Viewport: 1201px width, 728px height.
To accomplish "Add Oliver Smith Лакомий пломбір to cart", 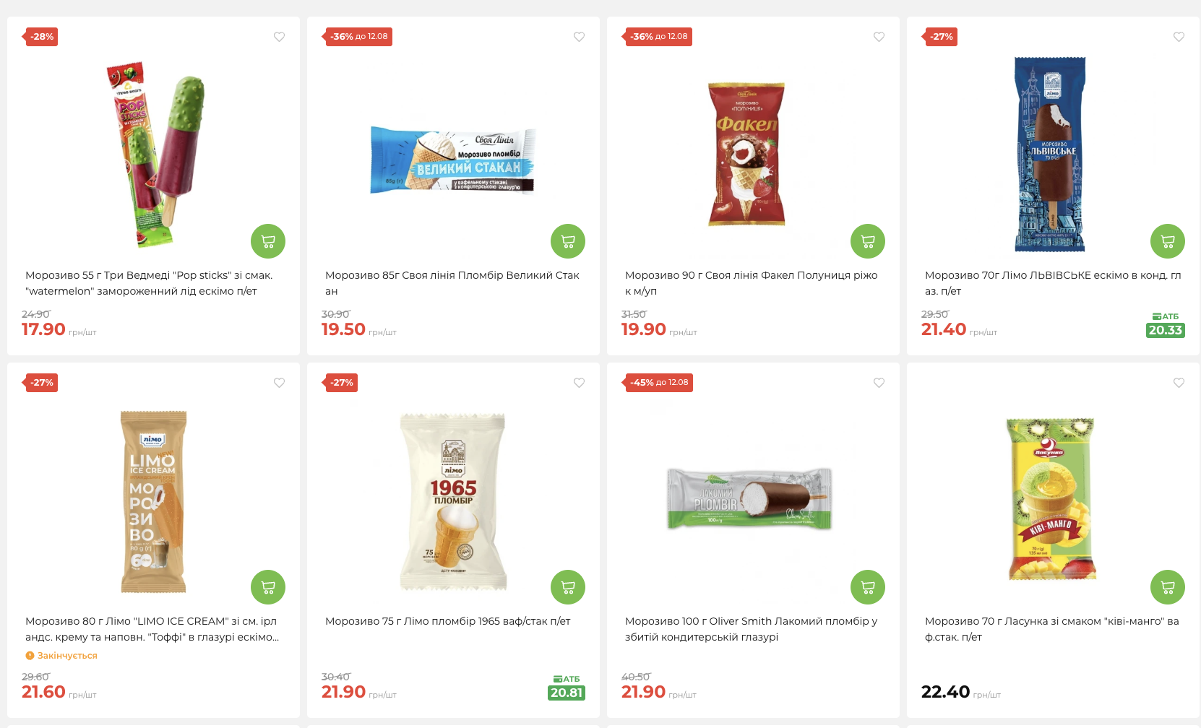I will click(868, 587).
